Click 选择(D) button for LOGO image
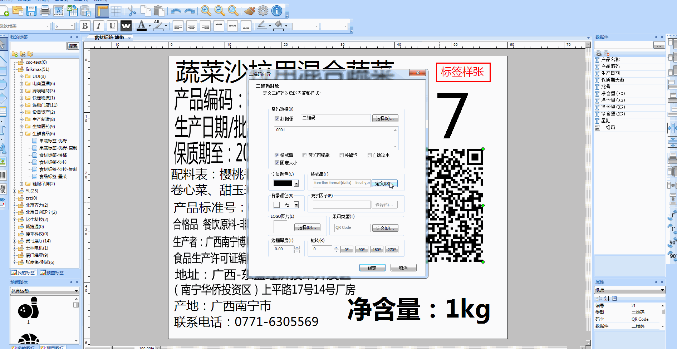Image resolution: width=677 pixels, height=349 pixels. pos(307,227)
